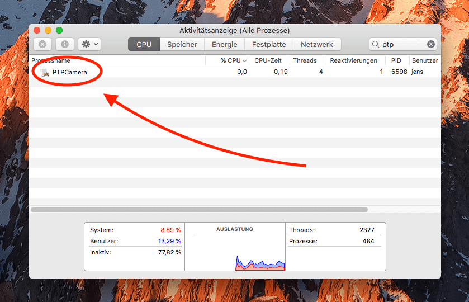Viewport: 469px width, 302px height.
Task: Click the green zoom window button
Action: [x=59, y=30]
